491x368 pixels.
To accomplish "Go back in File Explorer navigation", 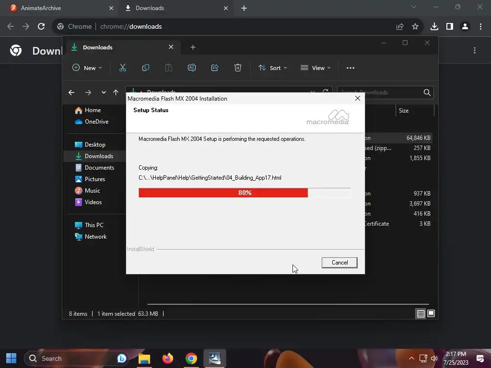I will (x=71, y=92).
